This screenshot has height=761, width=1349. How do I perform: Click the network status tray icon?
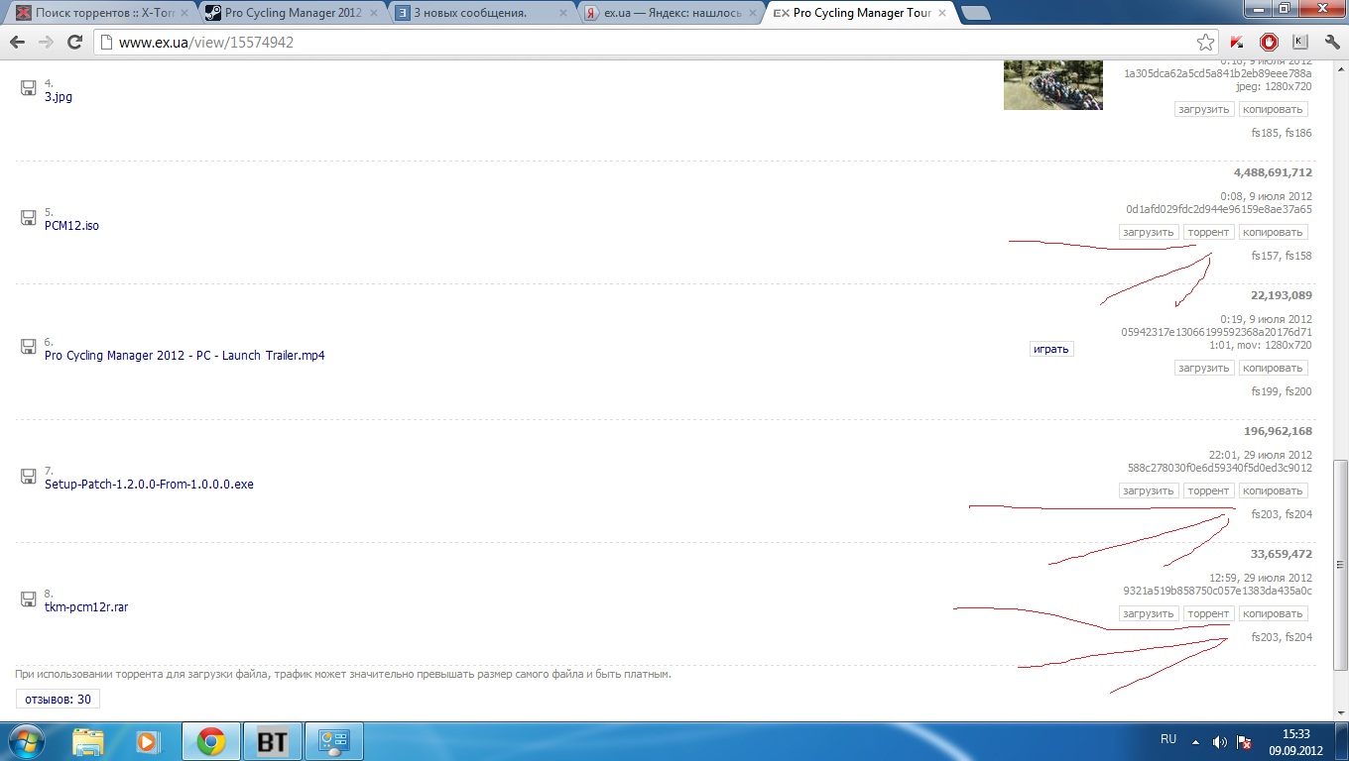tap(1244, 741)
